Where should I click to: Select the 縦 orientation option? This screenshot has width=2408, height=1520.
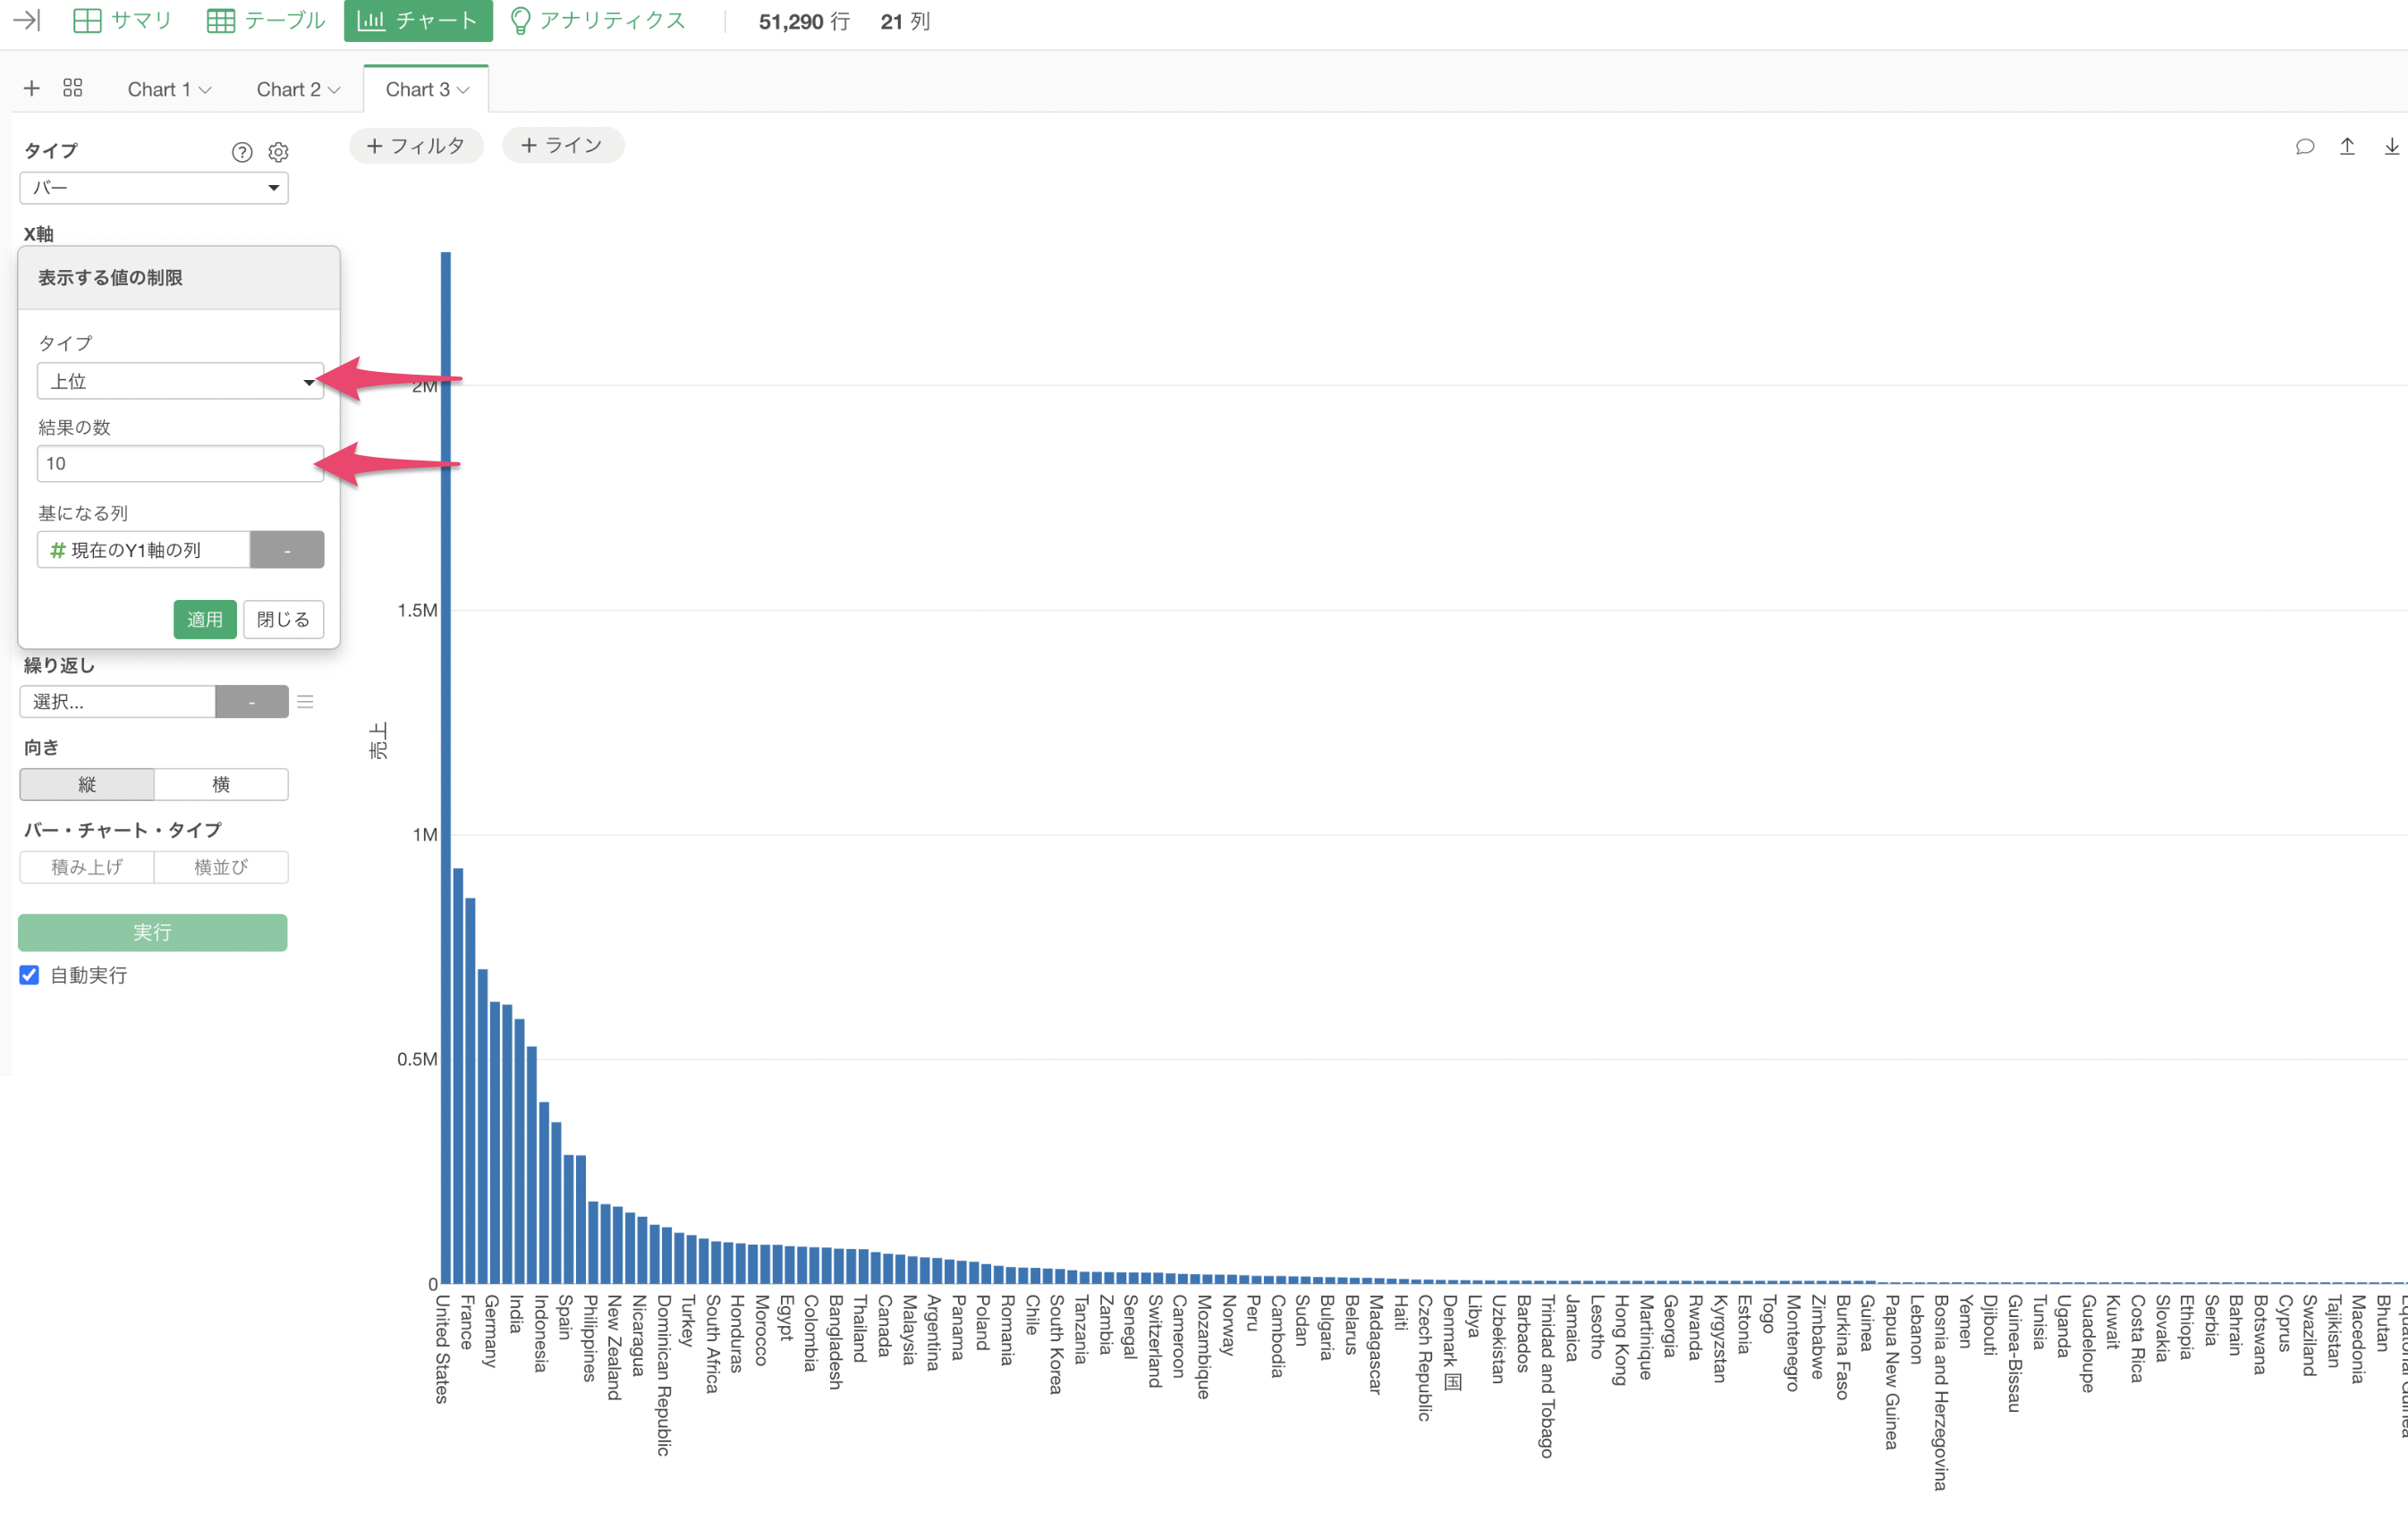pyautogui.click(x=87, y=784)
